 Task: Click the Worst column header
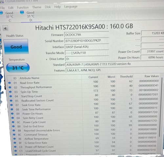tap(111, 77)
